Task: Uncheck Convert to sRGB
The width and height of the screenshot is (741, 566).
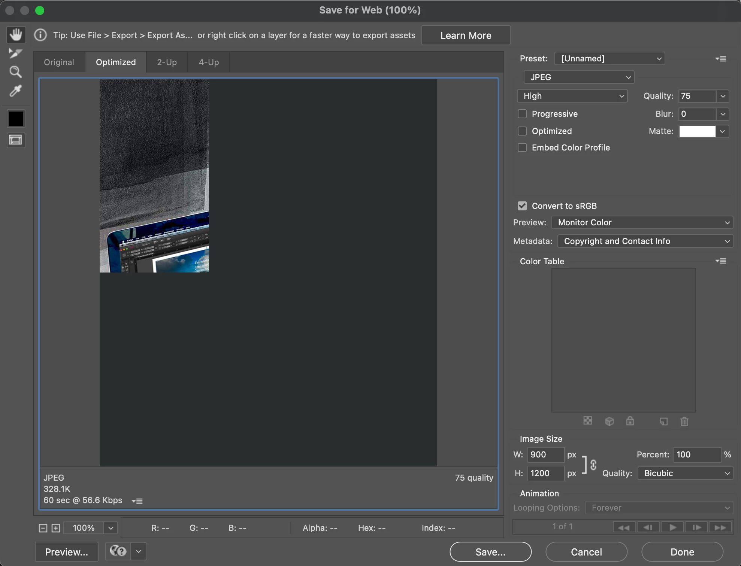Action: click(x=522, y=206)
